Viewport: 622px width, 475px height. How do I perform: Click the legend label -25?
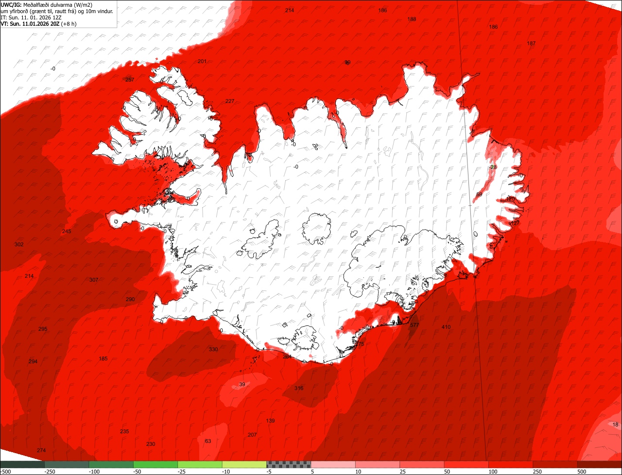[x=182, y=472]
